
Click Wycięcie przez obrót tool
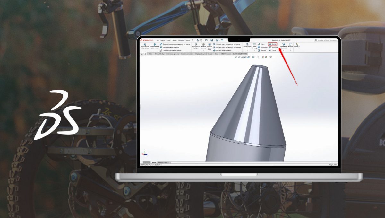point(210,47)
